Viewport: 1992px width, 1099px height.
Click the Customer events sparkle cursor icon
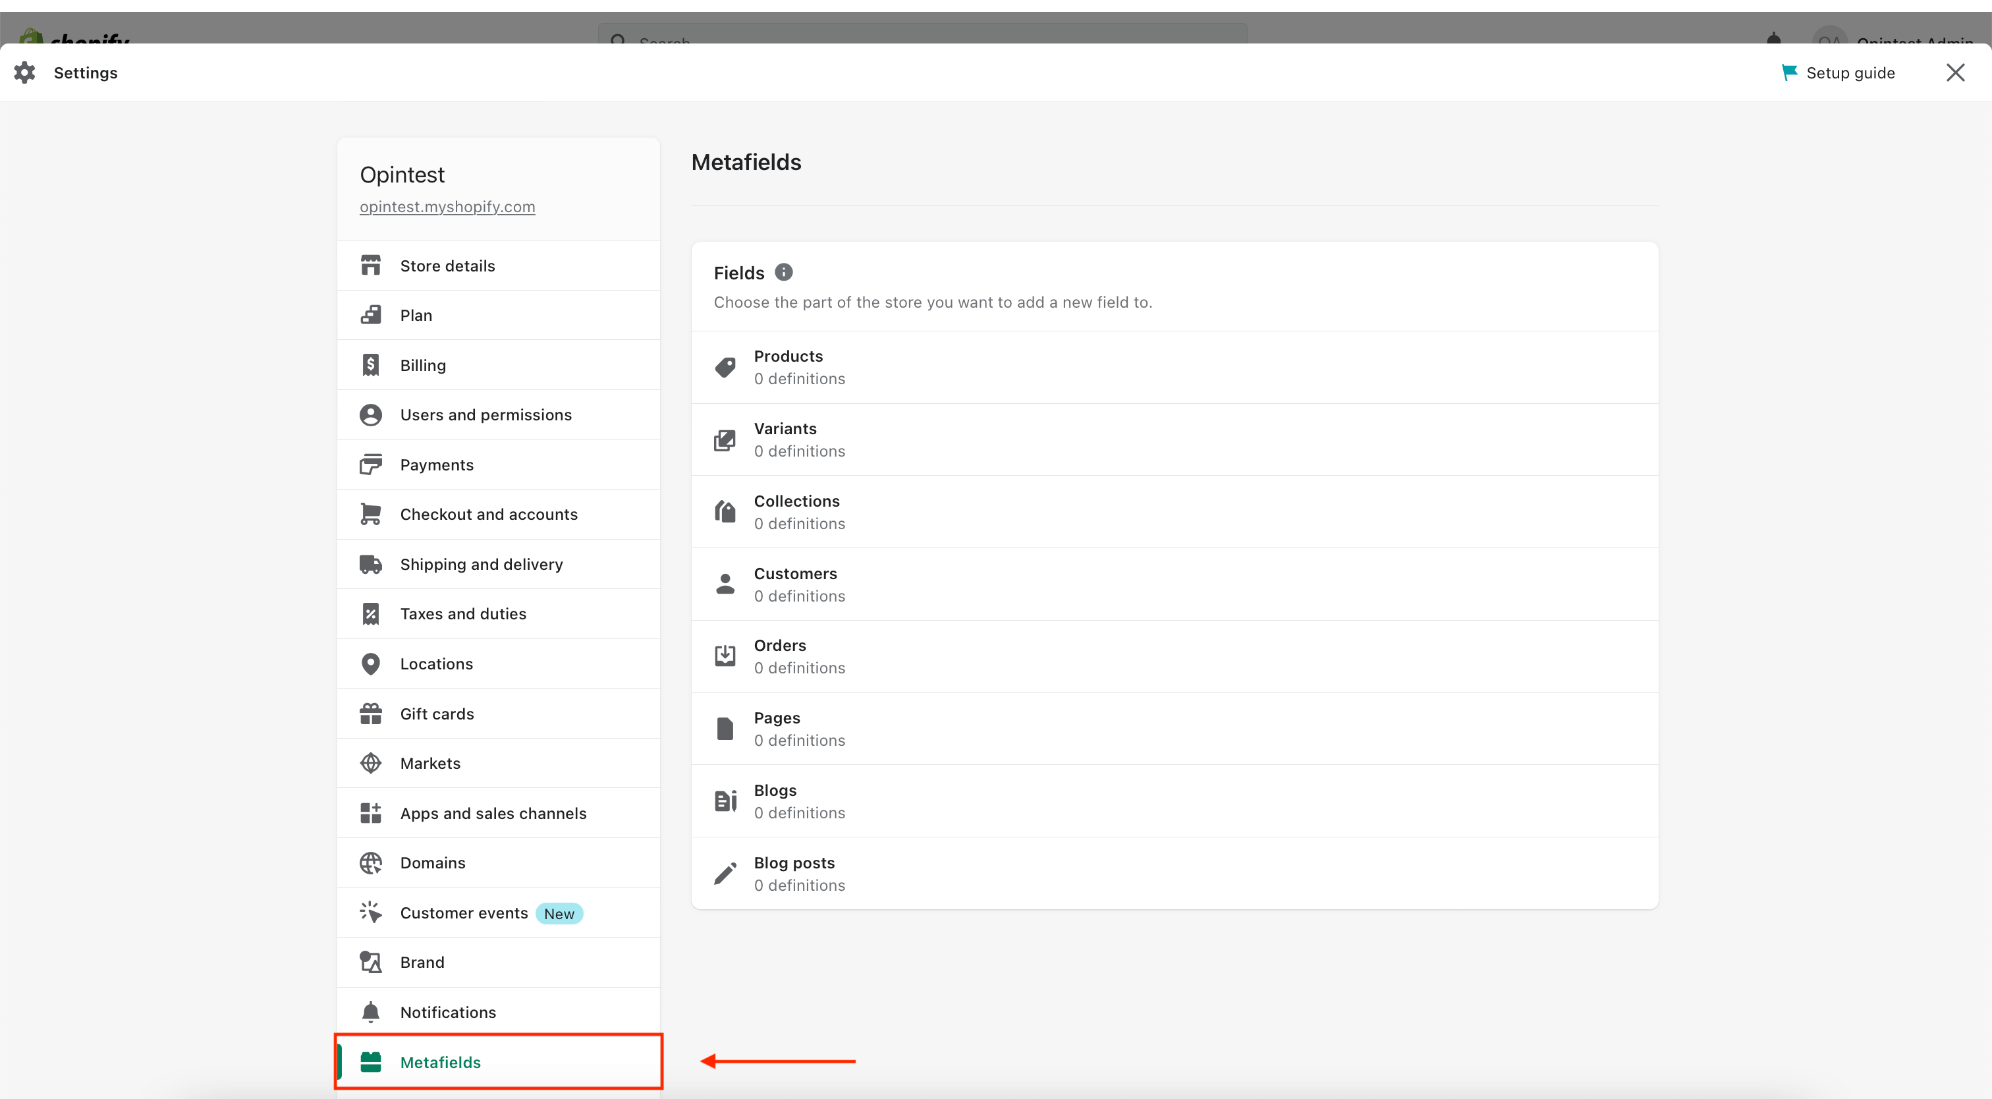[370, 913]
